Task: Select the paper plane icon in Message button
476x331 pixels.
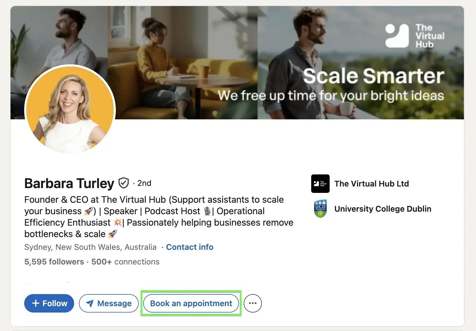Action: (x=89, y=303)
